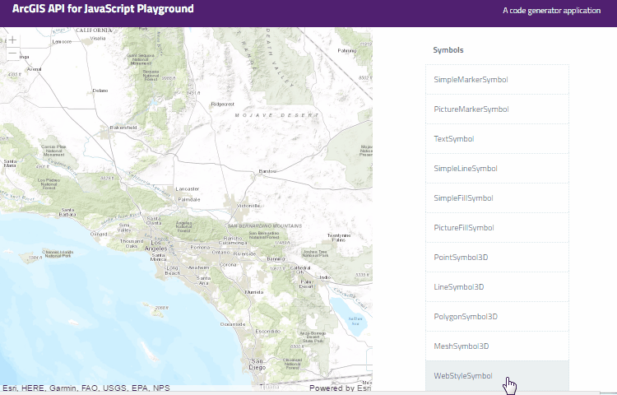Select SimpleMarkerSymbol from the Symbols list

(x=497, y=80)
